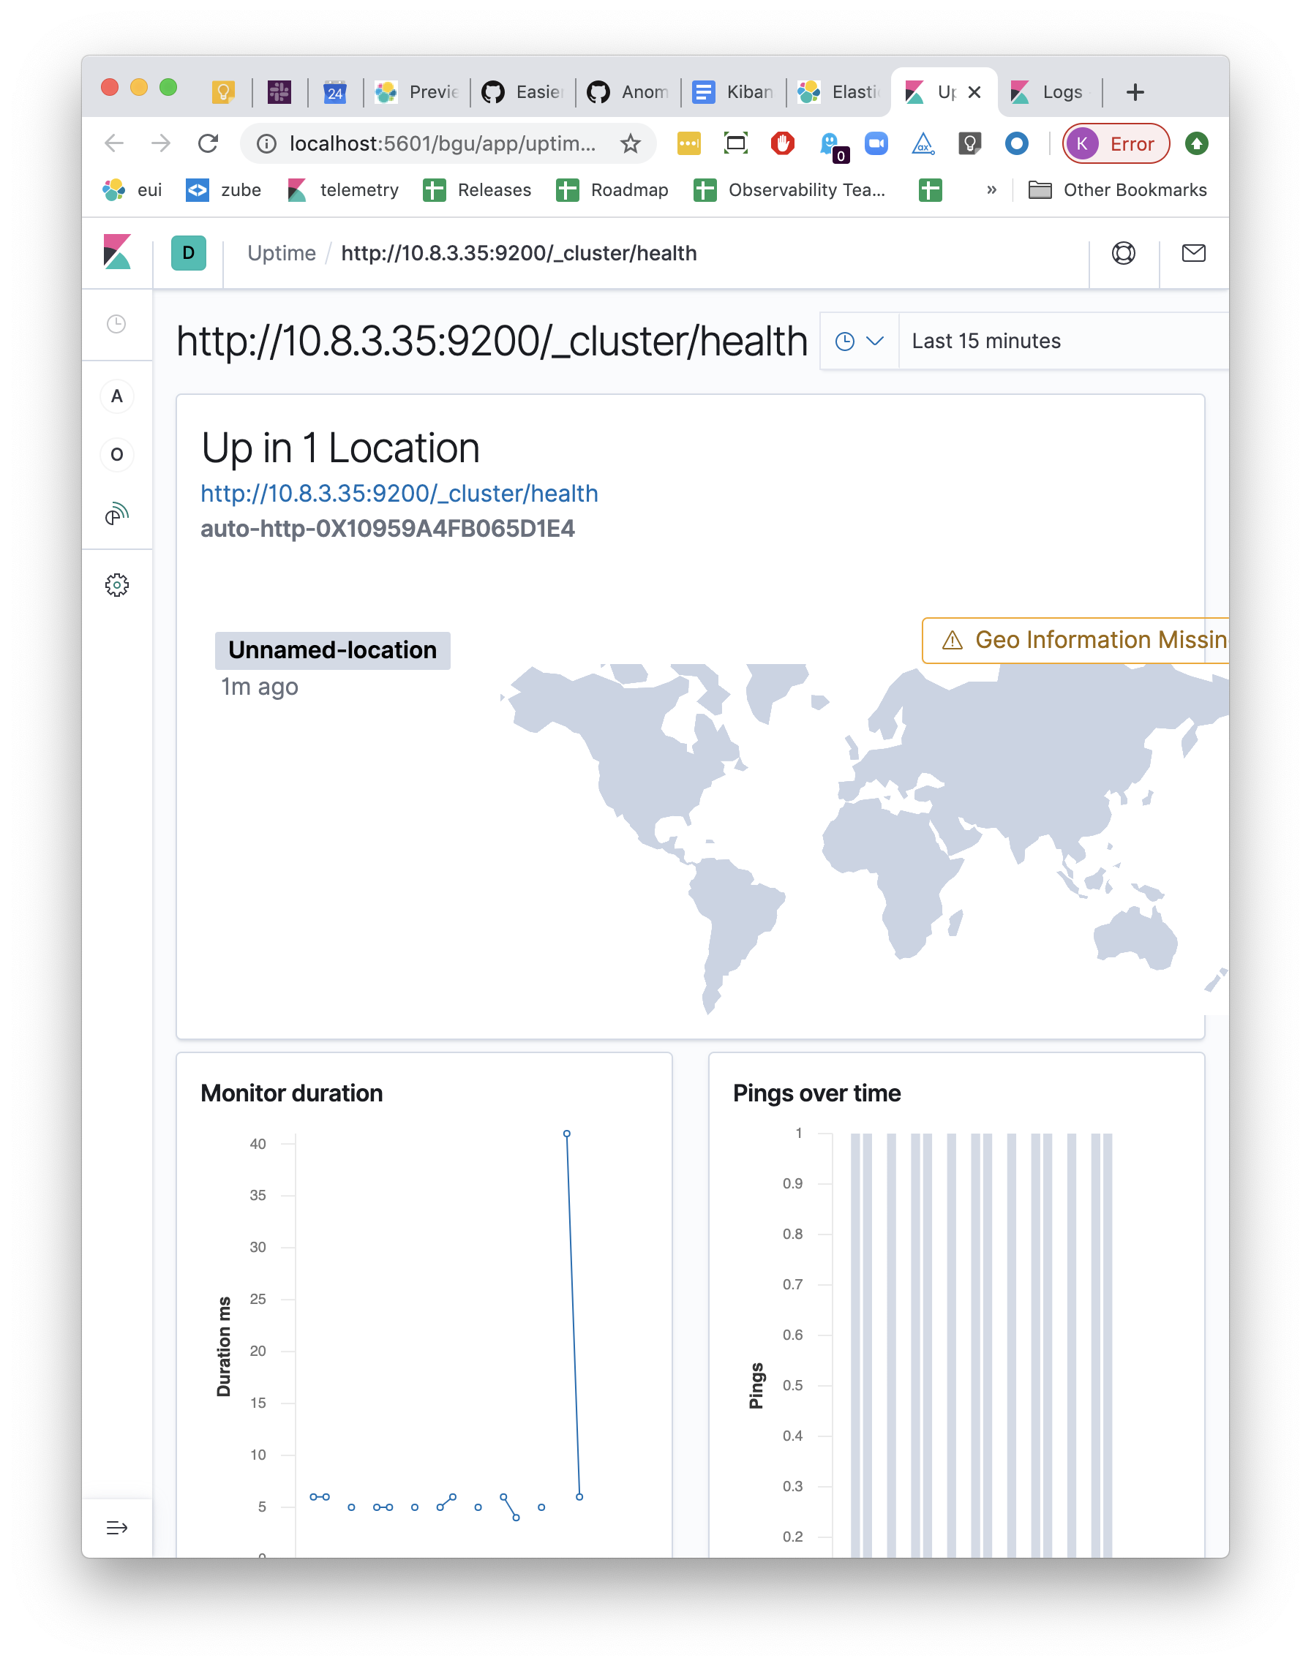
Task: Open the telemetry bookmark
Action: point(342,189)
